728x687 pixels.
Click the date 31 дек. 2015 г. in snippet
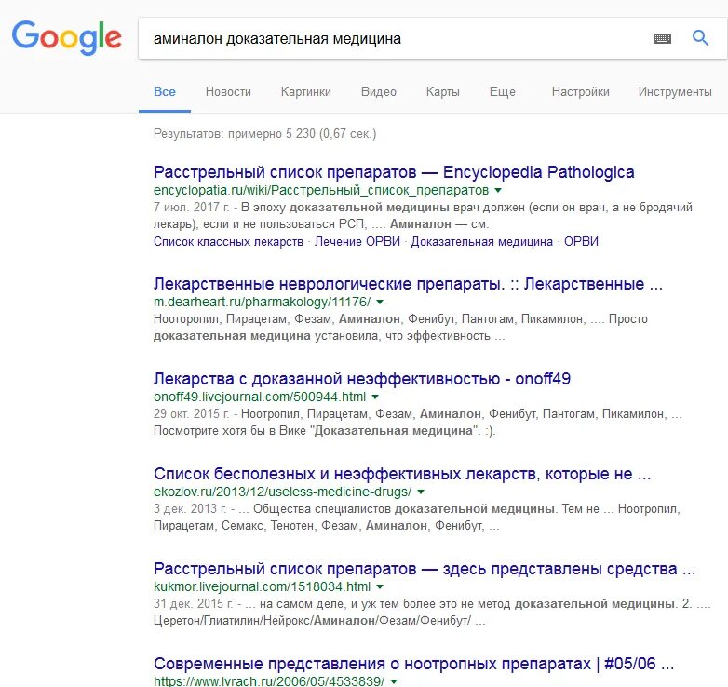point(193,604)
